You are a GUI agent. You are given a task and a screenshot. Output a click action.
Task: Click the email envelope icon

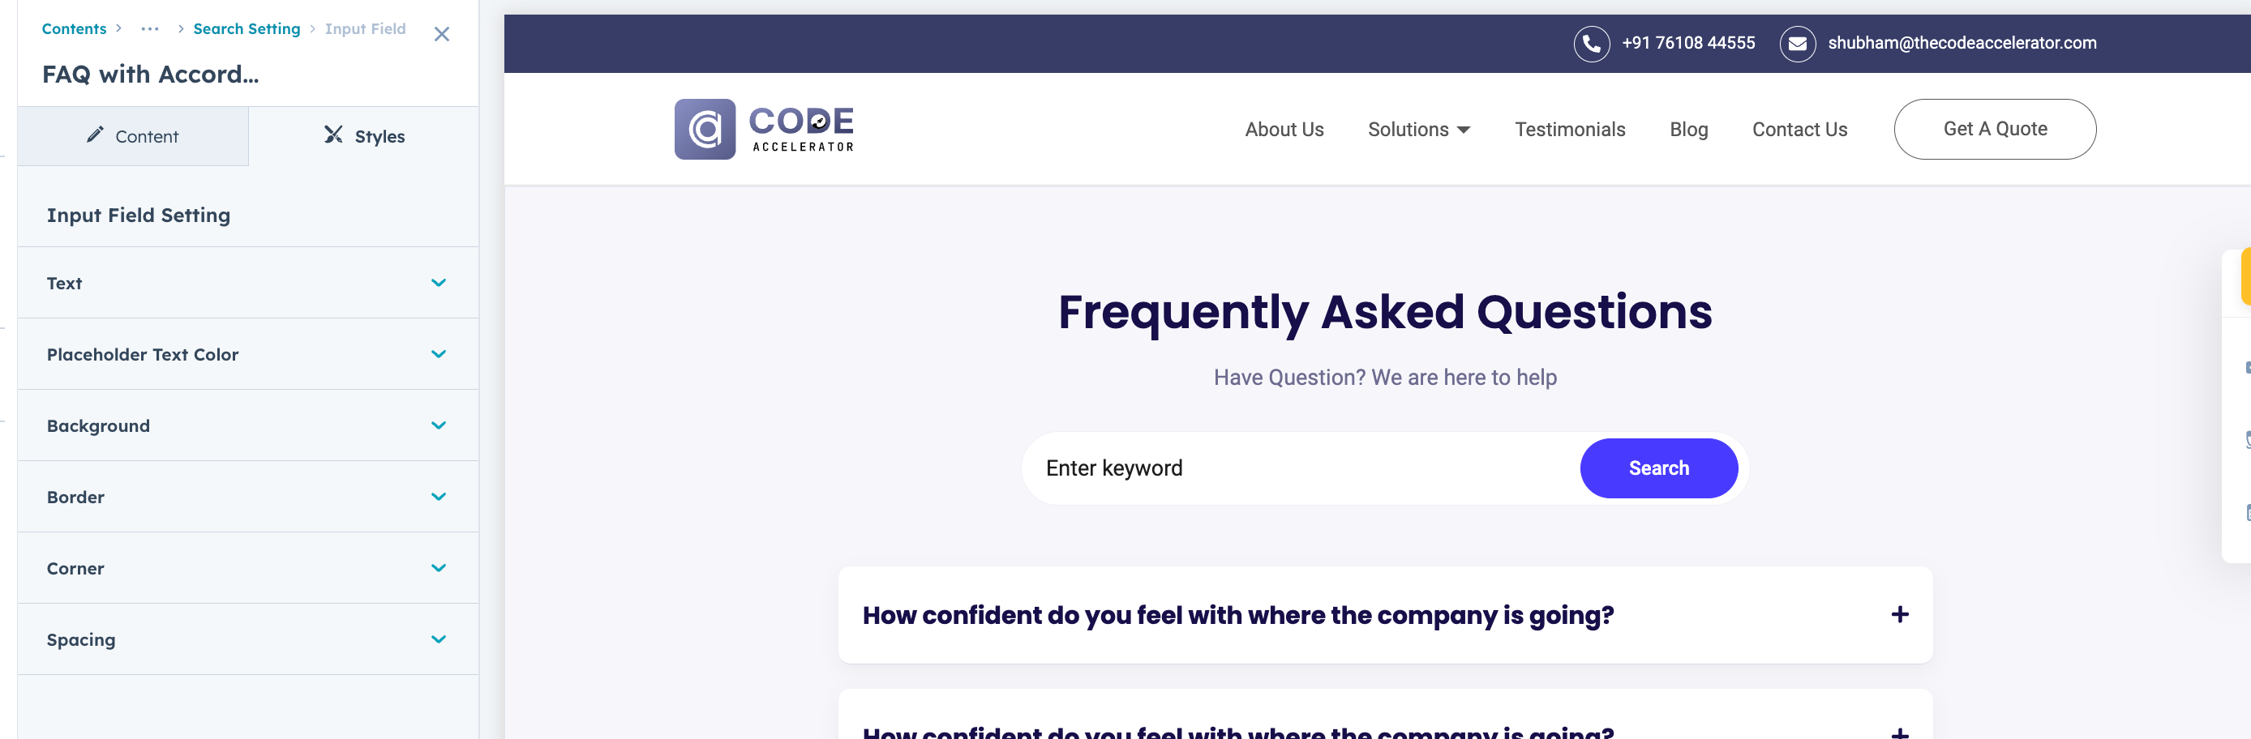(1797, 44)
